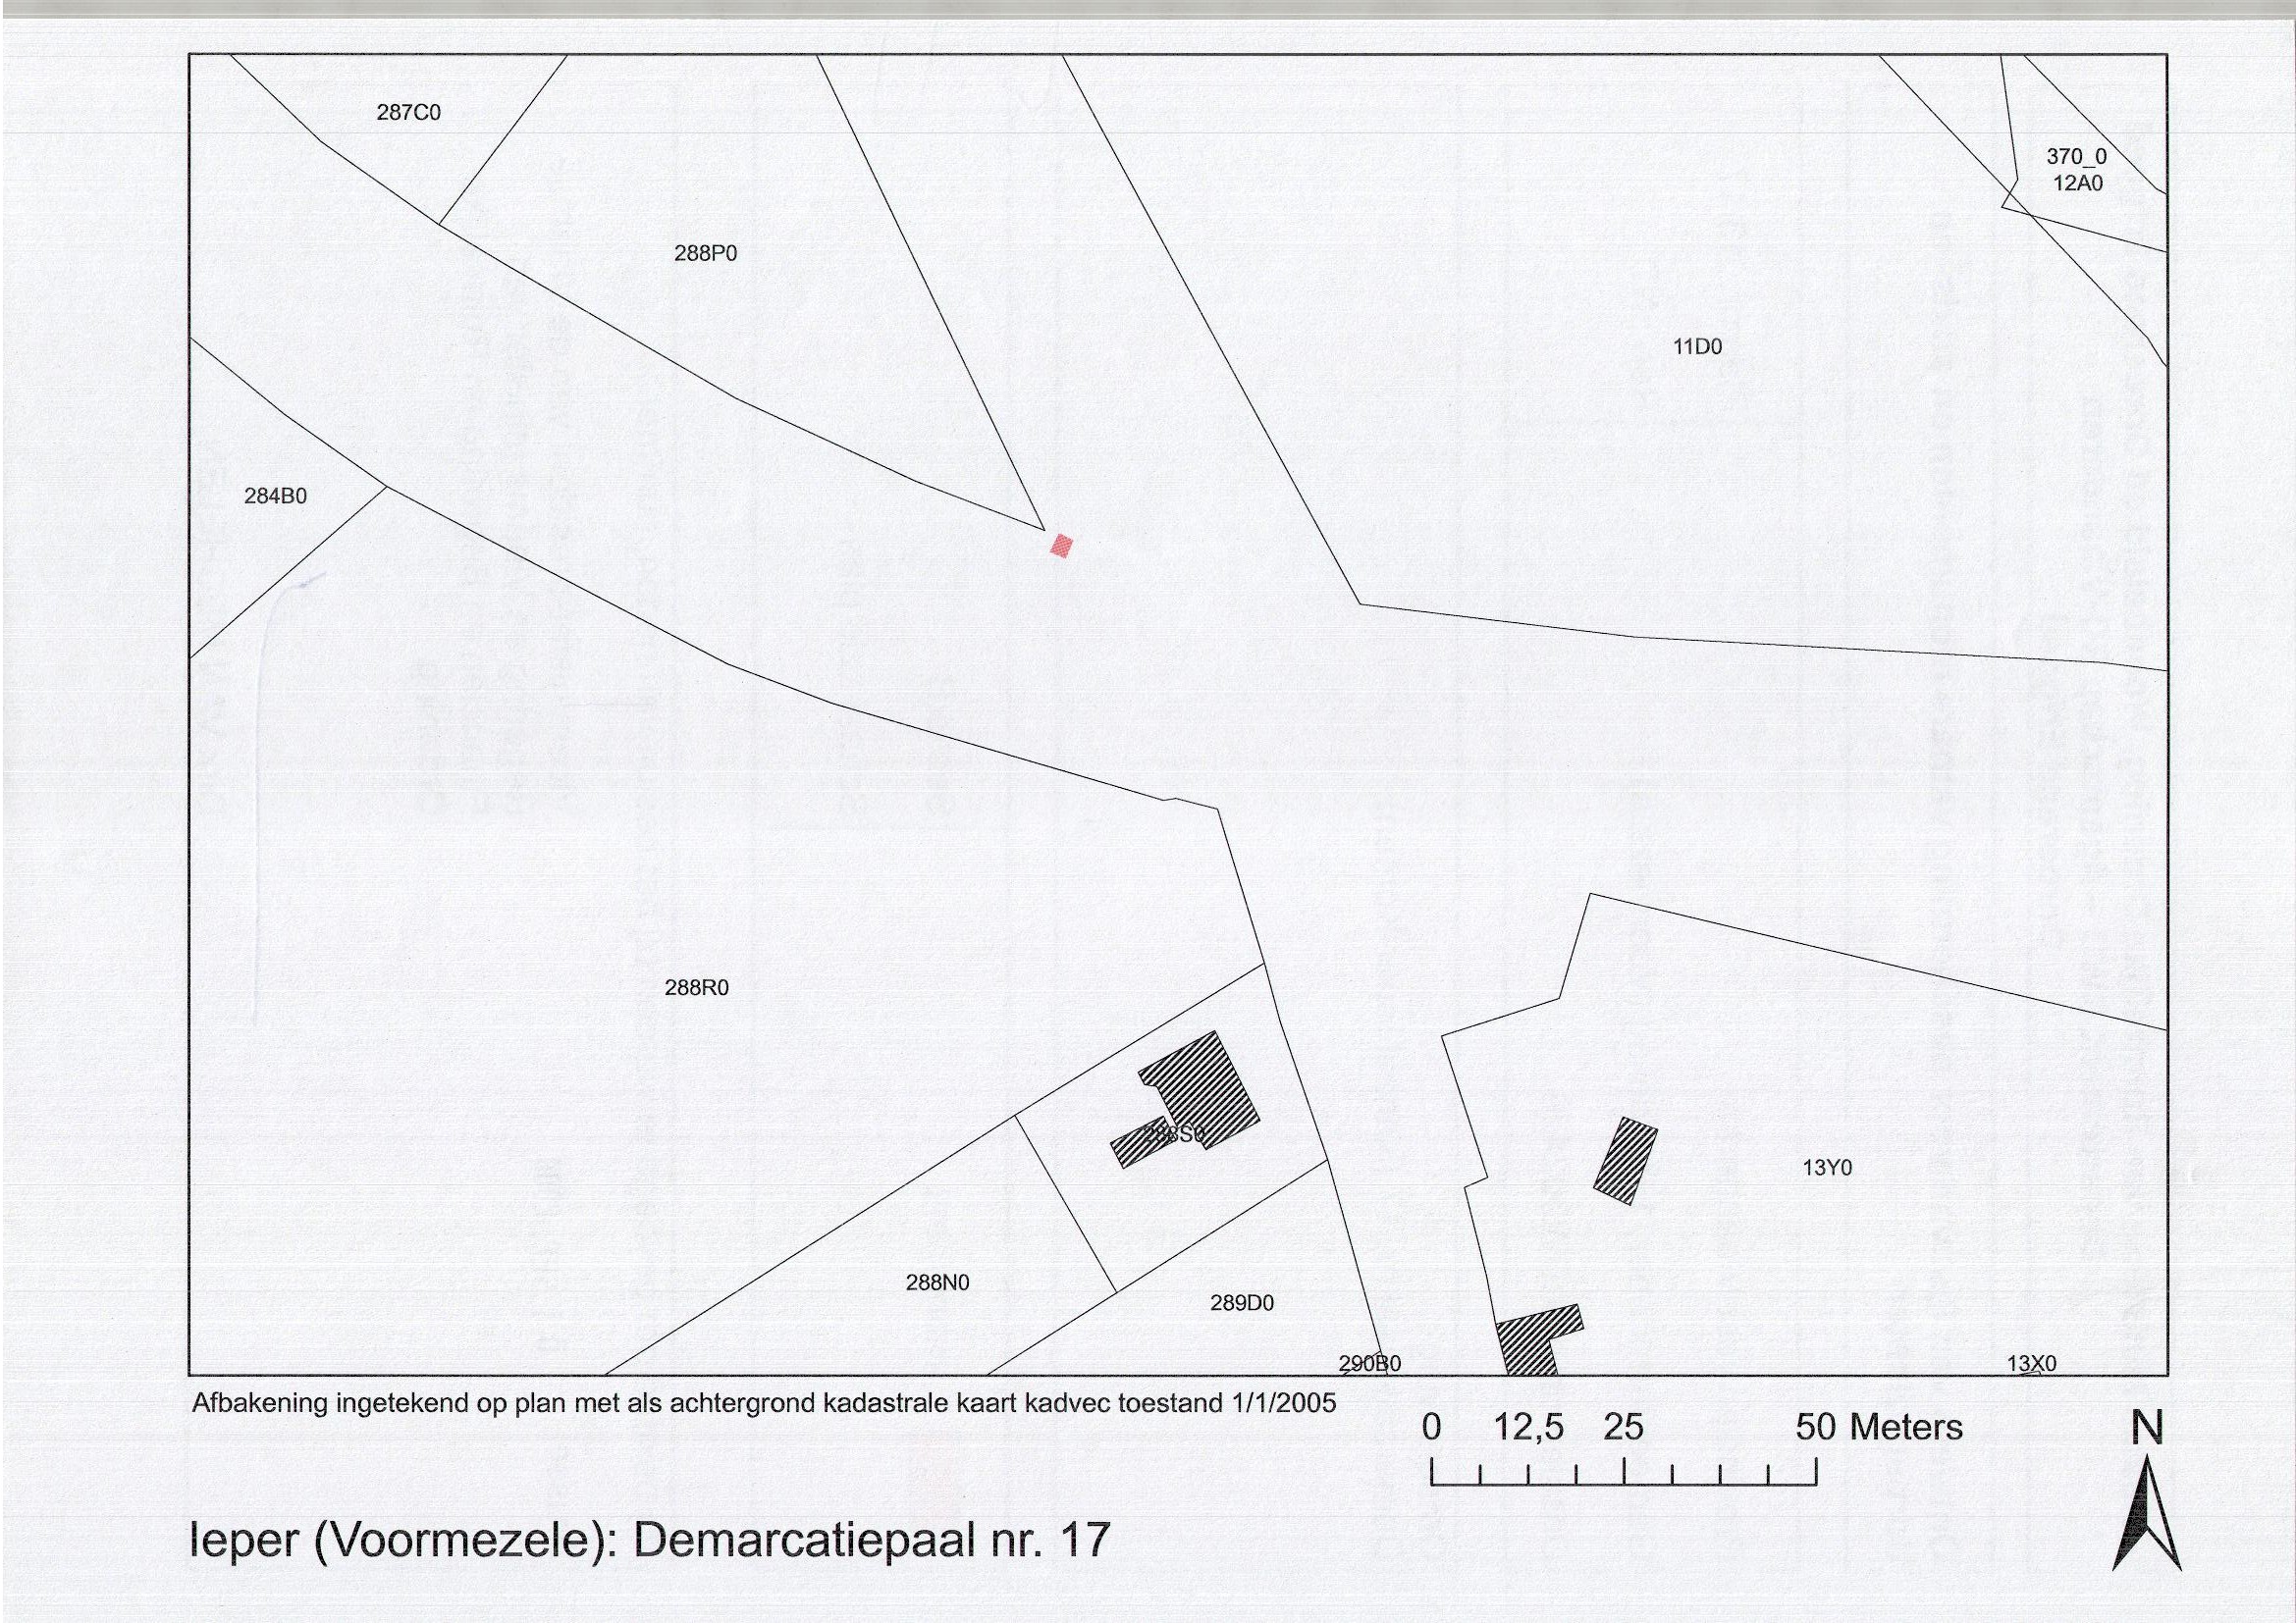The width and height of the screenshot is (2296, 1623).
Task: Click the red demarcation post marker
Action: click(x=1061, y=546)
